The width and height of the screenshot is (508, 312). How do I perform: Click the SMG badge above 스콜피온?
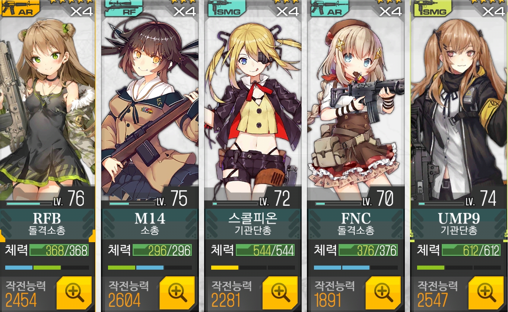pyautogui.click(x=226, y=8)
